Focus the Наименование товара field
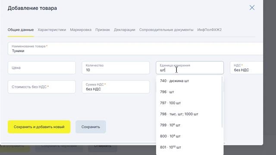 (x=135, y=49)
